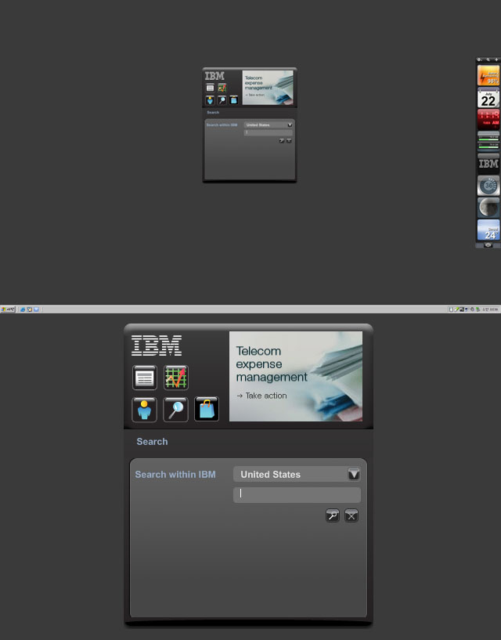Open the moon phase widget in the dock
The width and height of the screenshot is (501, 640).
click(488, 208)
